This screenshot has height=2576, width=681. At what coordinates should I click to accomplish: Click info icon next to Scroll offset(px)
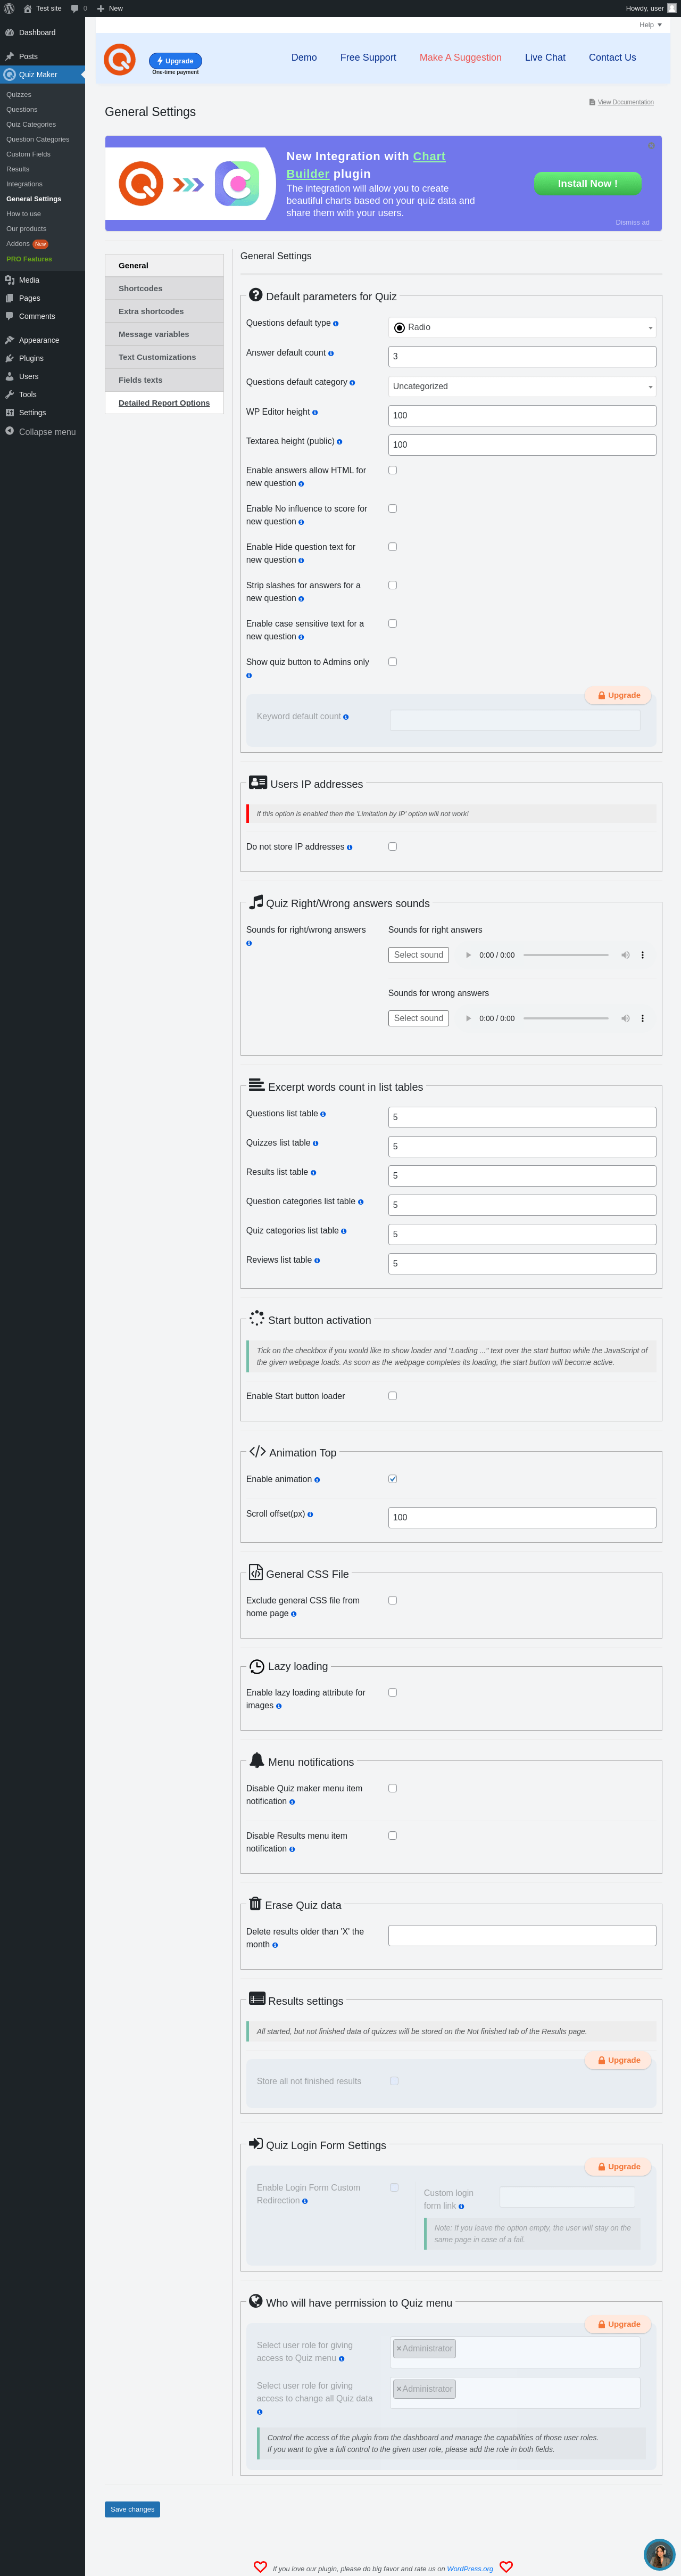pos(310,1514)
